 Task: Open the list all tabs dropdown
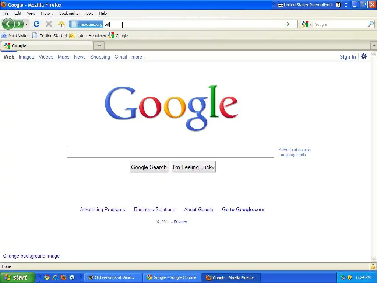[x=374, y=46]
